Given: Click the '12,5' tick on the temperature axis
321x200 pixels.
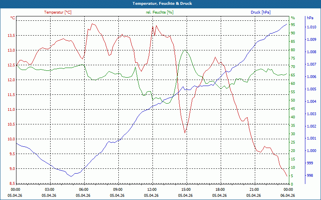Looking at the screenshot, I should pos(11,65).
